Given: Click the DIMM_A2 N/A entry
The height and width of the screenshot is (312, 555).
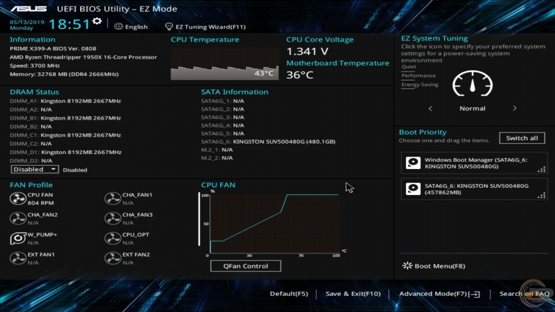Looking at the screenshot, I should coord(31,109).
